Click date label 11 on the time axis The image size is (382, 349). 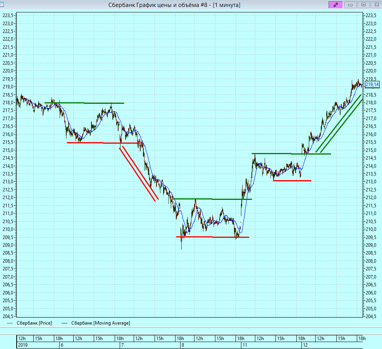pos(244,345)
